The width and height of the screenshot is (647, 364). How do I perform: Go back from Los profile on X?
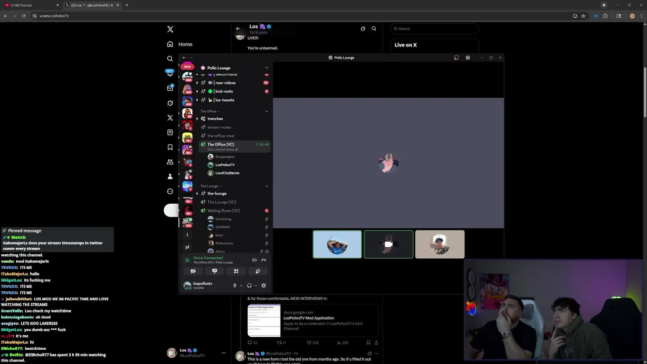[238, 28]
